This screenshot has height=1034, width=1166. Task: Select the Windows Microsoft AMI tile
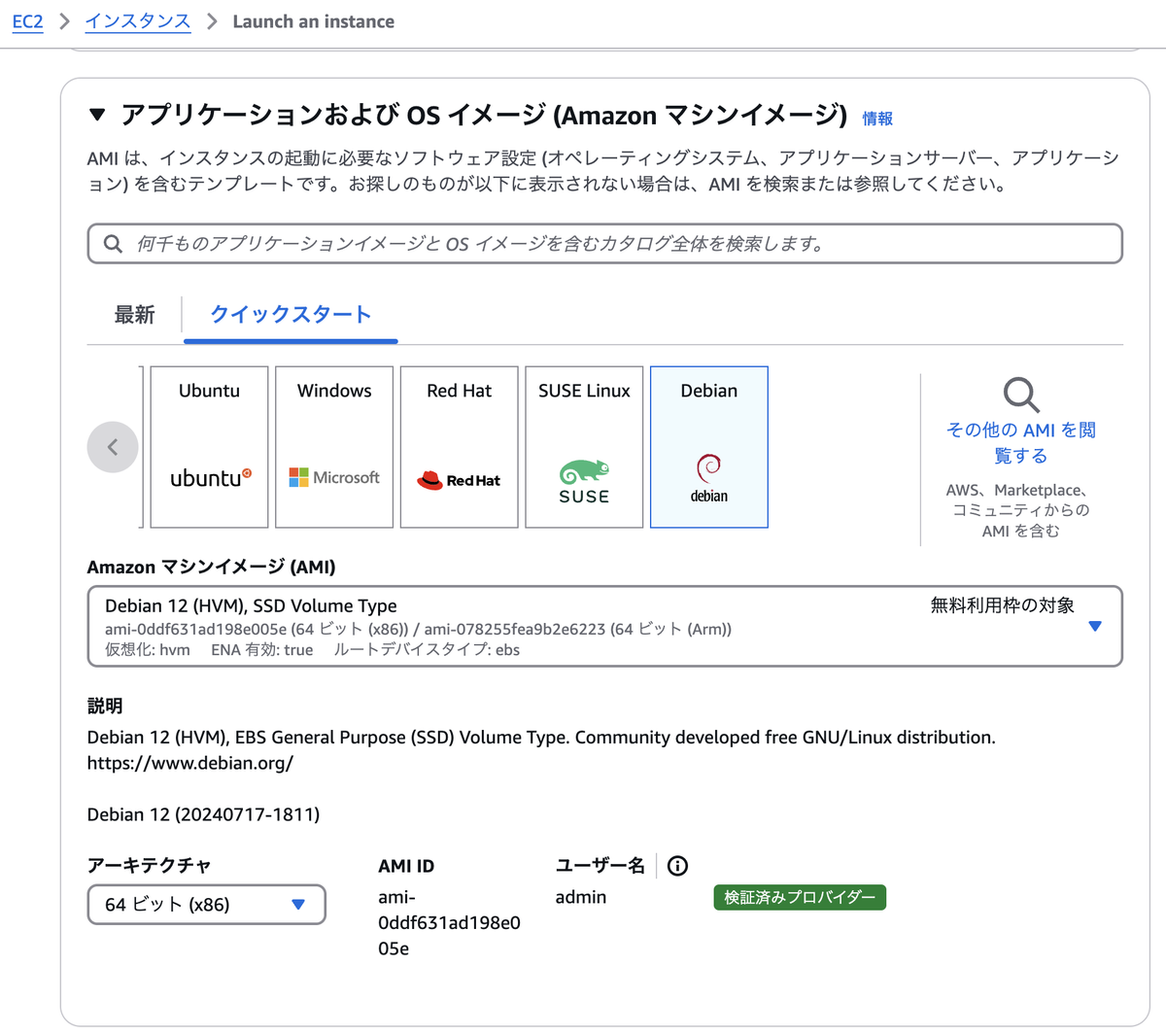coord(334,447)
